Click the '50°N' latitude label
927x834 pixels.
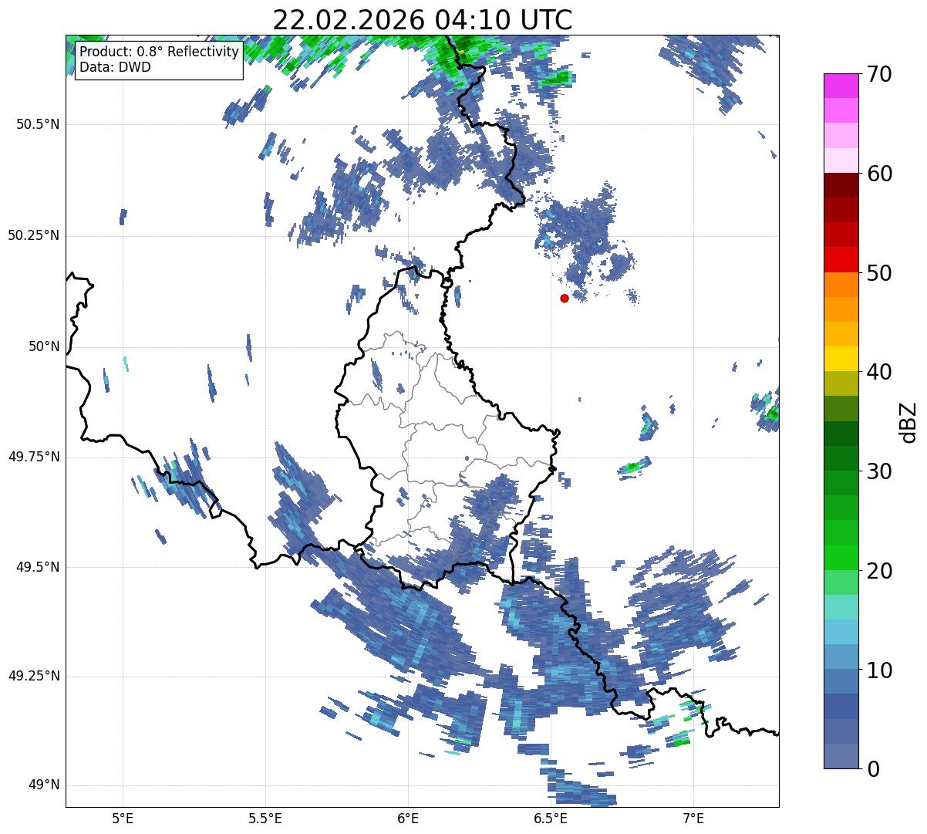point(44,346)
